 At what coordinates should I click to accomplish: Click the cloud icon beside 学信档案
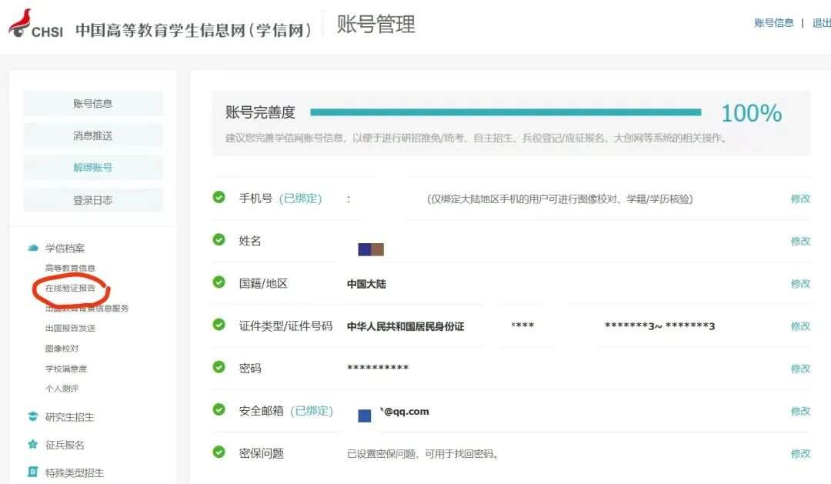point(32,248)
